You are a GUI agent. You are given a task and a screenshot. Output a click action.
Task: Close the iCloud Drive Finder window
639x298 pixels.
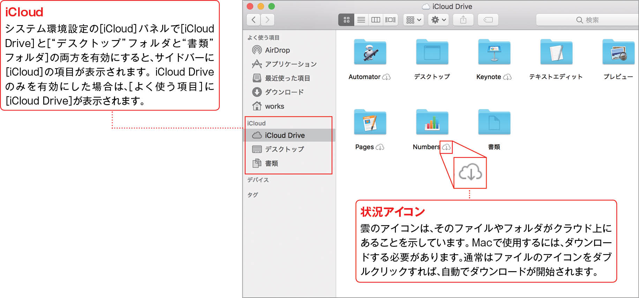(x=250, y=6)
